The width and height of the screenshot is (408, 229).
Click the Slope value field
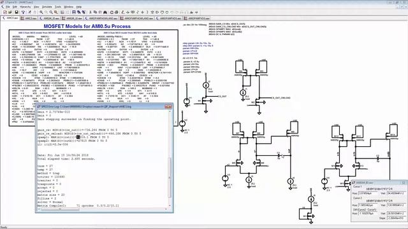click(x=397, y=218)
